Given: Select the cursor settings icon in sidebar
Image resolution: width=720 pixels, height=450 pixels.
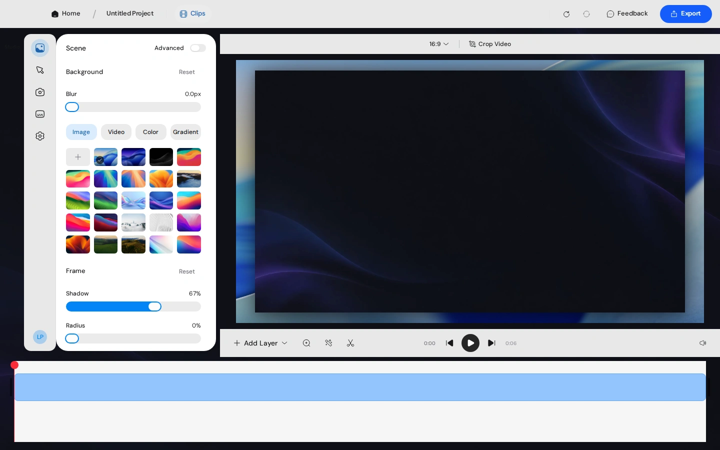Looking at the screenshot, I should click(40, 70).
